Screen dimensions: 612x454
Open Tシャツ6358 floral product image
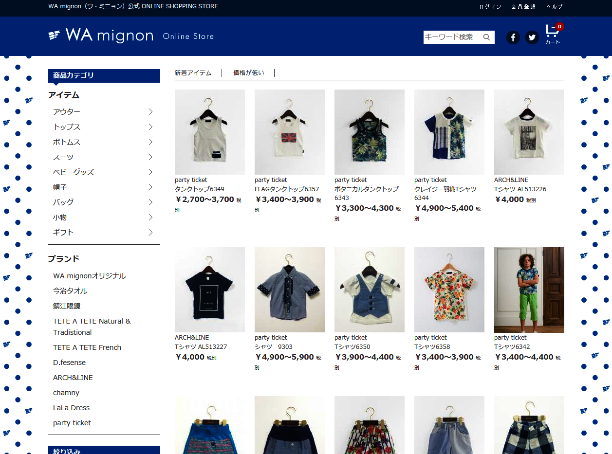(x=449, y=290)
